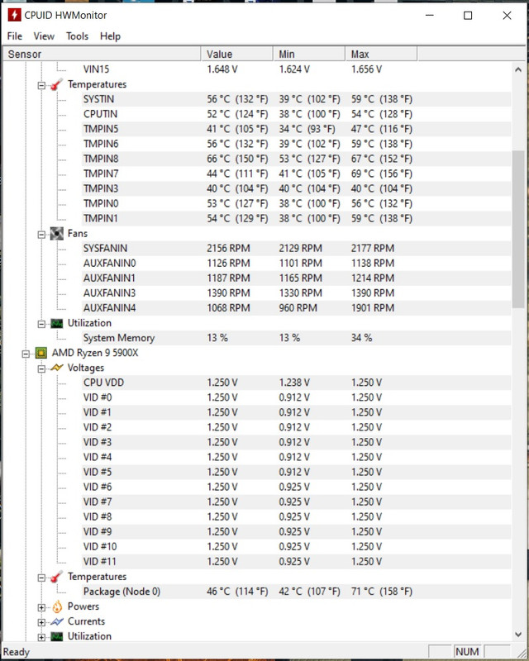Select the AUXFANIN0 fan row
This screenshot has height=661, width=529.
(297, 263)
